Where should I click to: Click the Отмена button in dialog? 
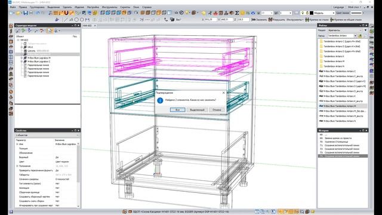click(217, 110)
